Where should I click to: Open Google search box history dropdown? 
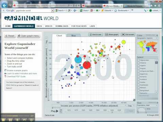(53, 11)
